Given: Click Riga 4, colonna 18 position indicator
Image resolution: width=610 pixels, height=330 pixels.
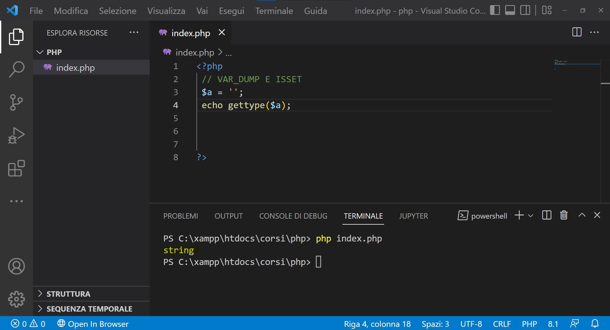Looking at the screenshot, I should (377, 324).
